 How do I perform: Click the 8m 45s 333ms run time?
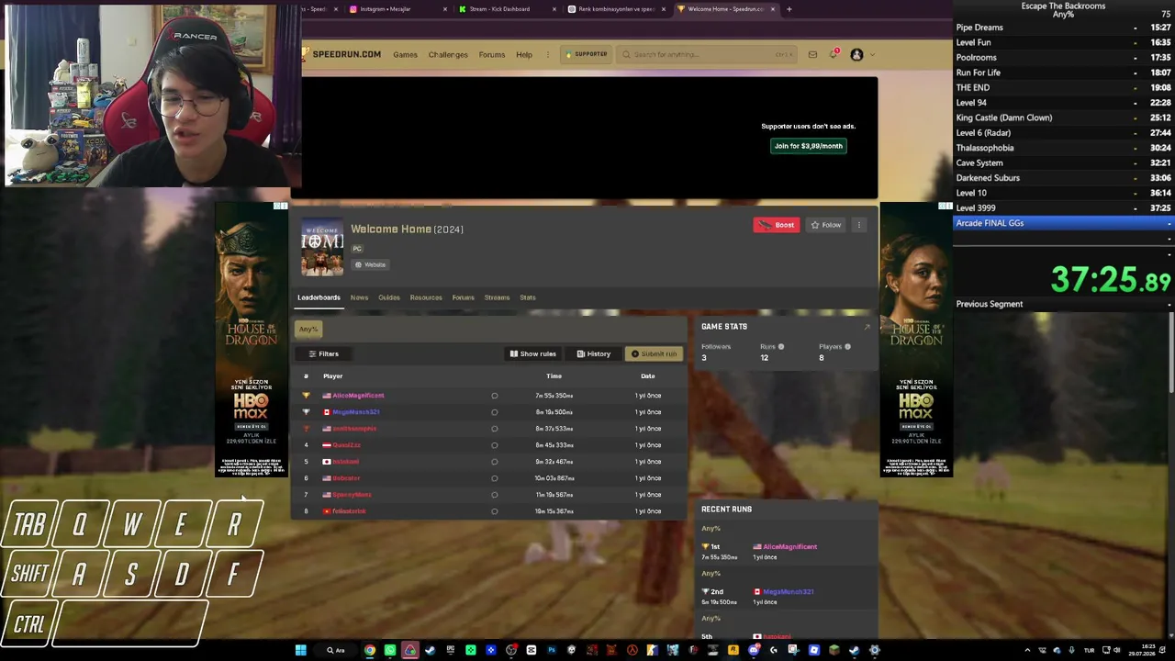pyautogui.click(x=554, y=445)
